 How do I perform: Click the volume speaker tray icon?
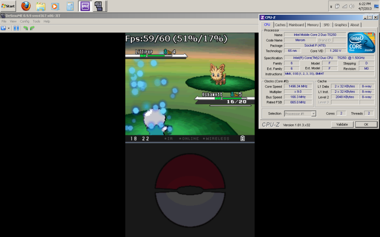352,6
